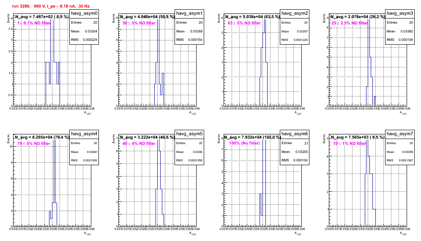Select the havg_asym4 stats box title
The height and width of the screenshot is (241, 421).
pos(84,134)
